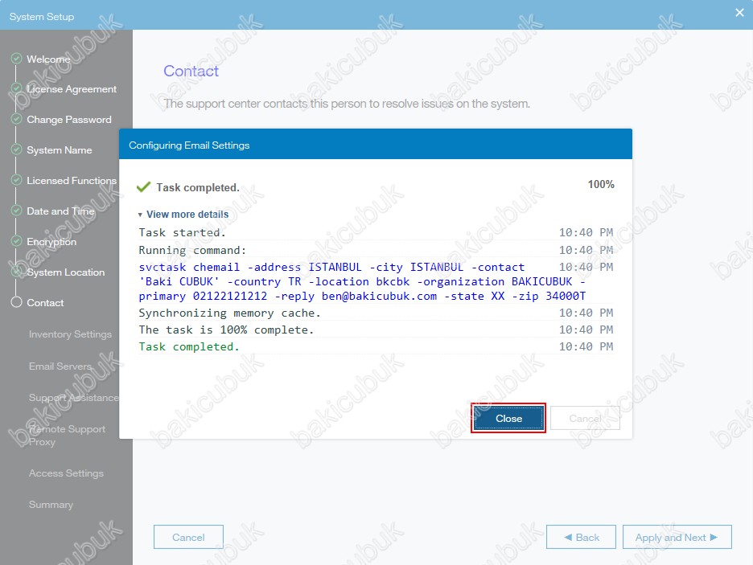Go to the Date and Time step
Image resolution: width=753 pixels, height=565 pixels.
[x=60, y=211]
